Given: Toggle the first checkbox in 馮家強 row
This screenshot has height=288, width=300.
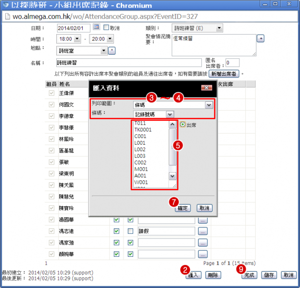Looking at the screenshot, I should click(x=116, y=243).
